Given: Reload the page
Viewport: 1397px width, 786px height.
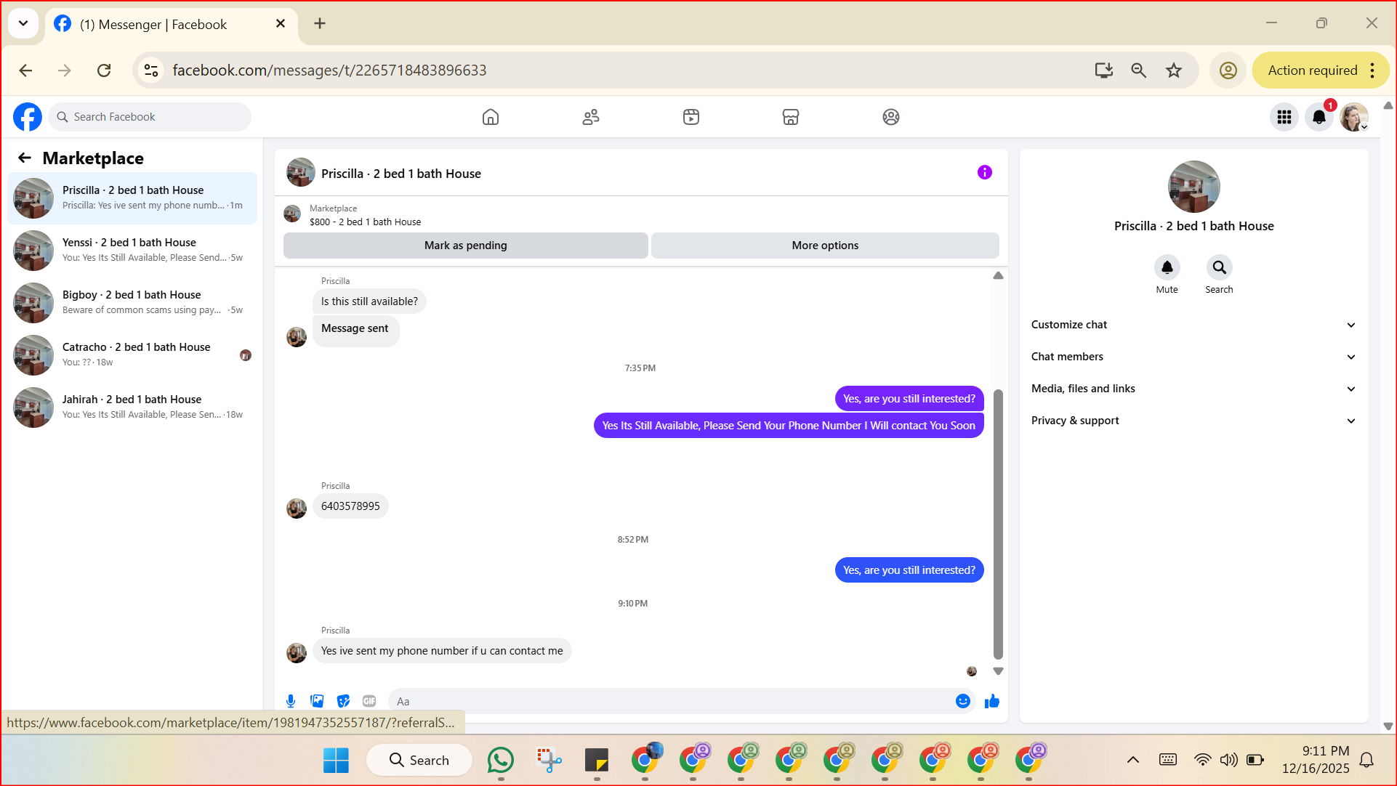Looking at the screenshot, I should (104, 70).
